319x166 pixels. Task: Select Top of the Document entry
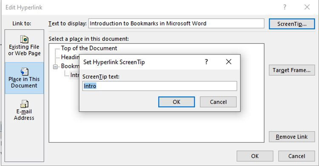[x=89, y=48]
